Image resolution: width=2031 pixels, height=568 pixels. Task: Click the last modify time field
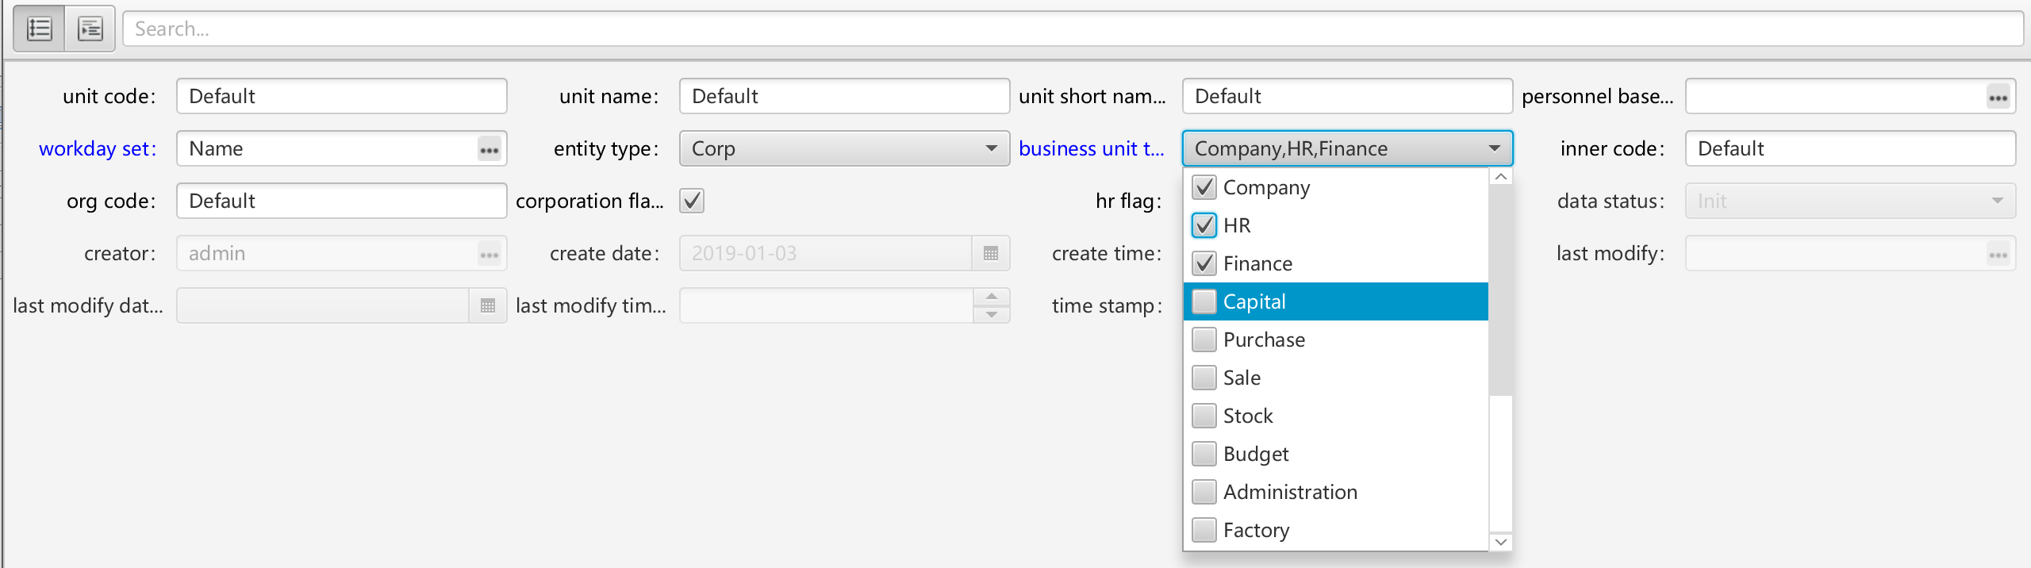[x=826, y=305]
